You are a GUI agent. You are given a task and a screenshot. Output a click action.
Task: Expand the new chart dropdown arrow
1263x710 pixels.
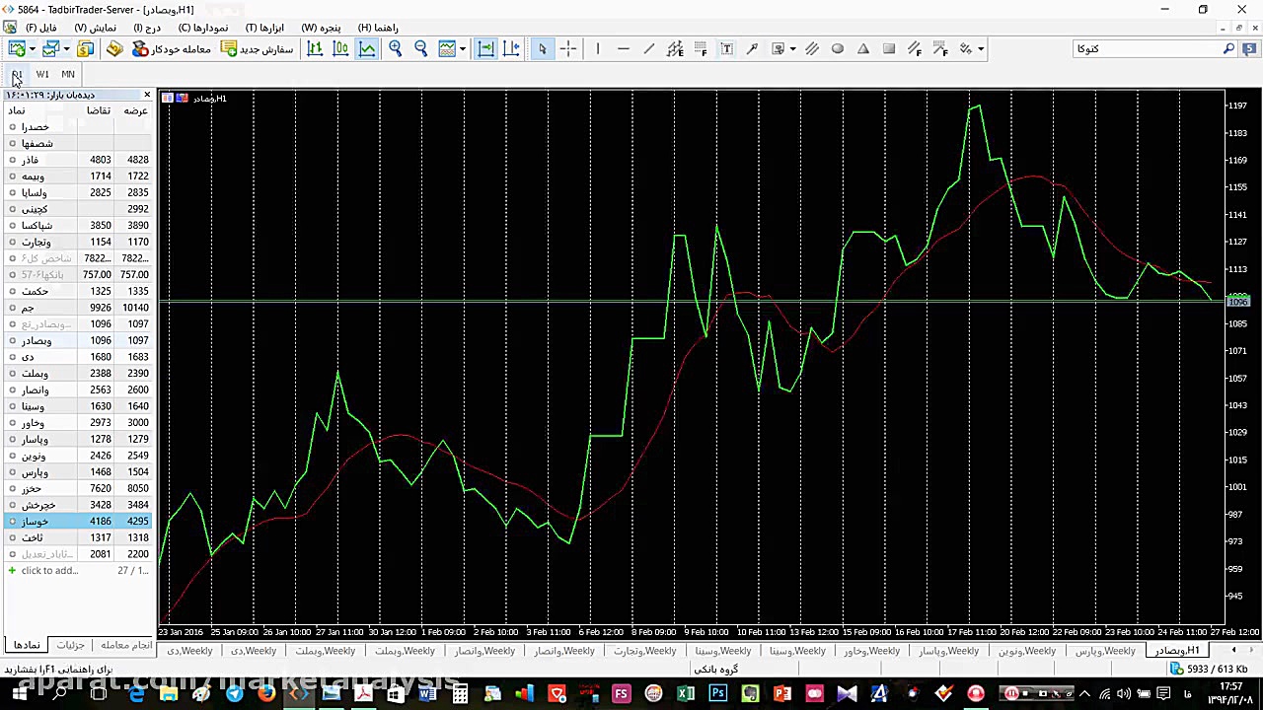click(x=32, y=49)
